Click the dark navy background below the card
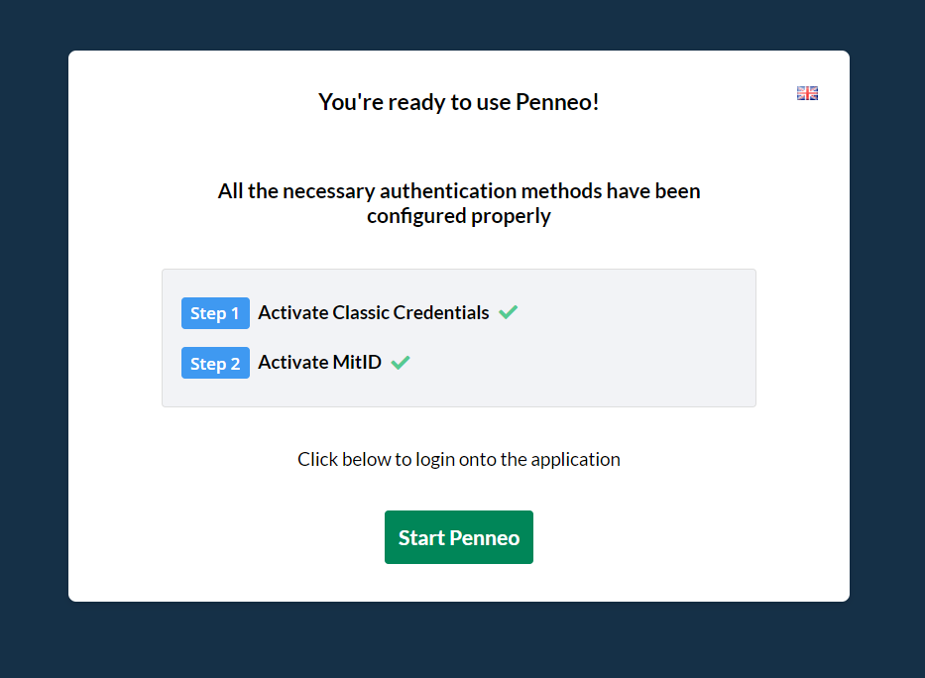 click(459, 640)
